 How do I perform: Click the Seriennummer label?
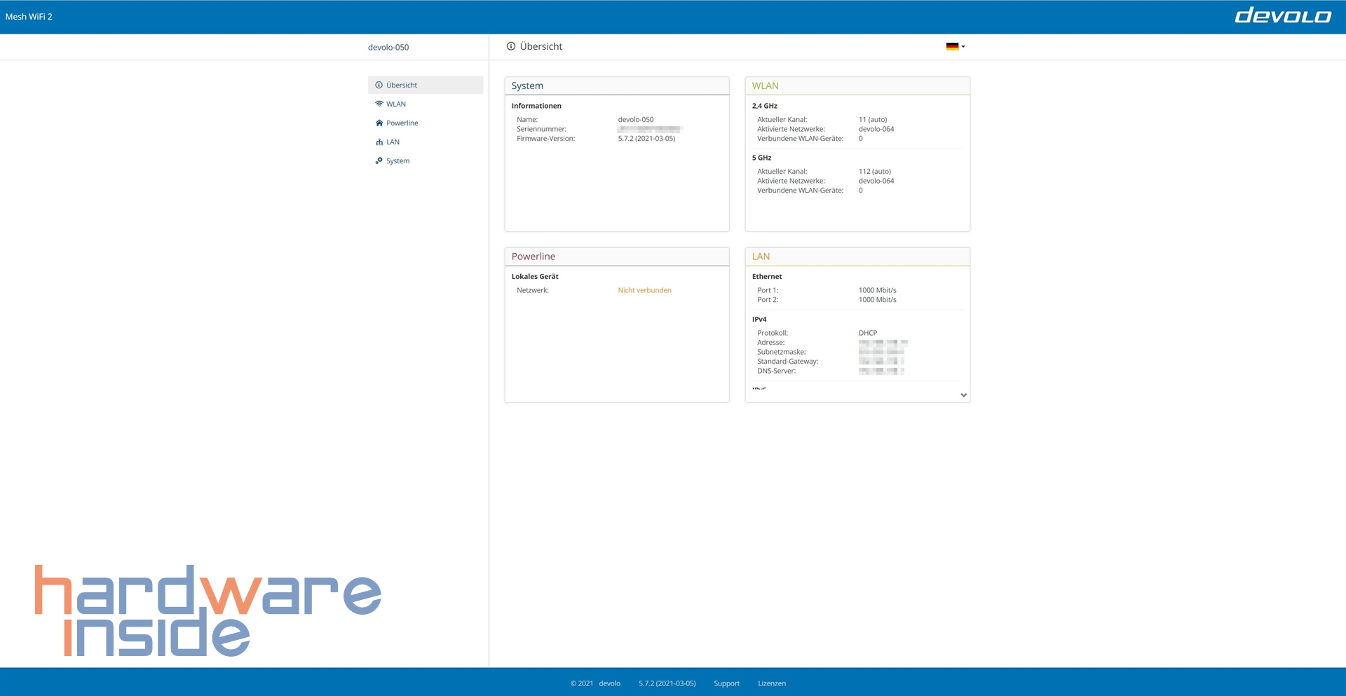(541, 129)
